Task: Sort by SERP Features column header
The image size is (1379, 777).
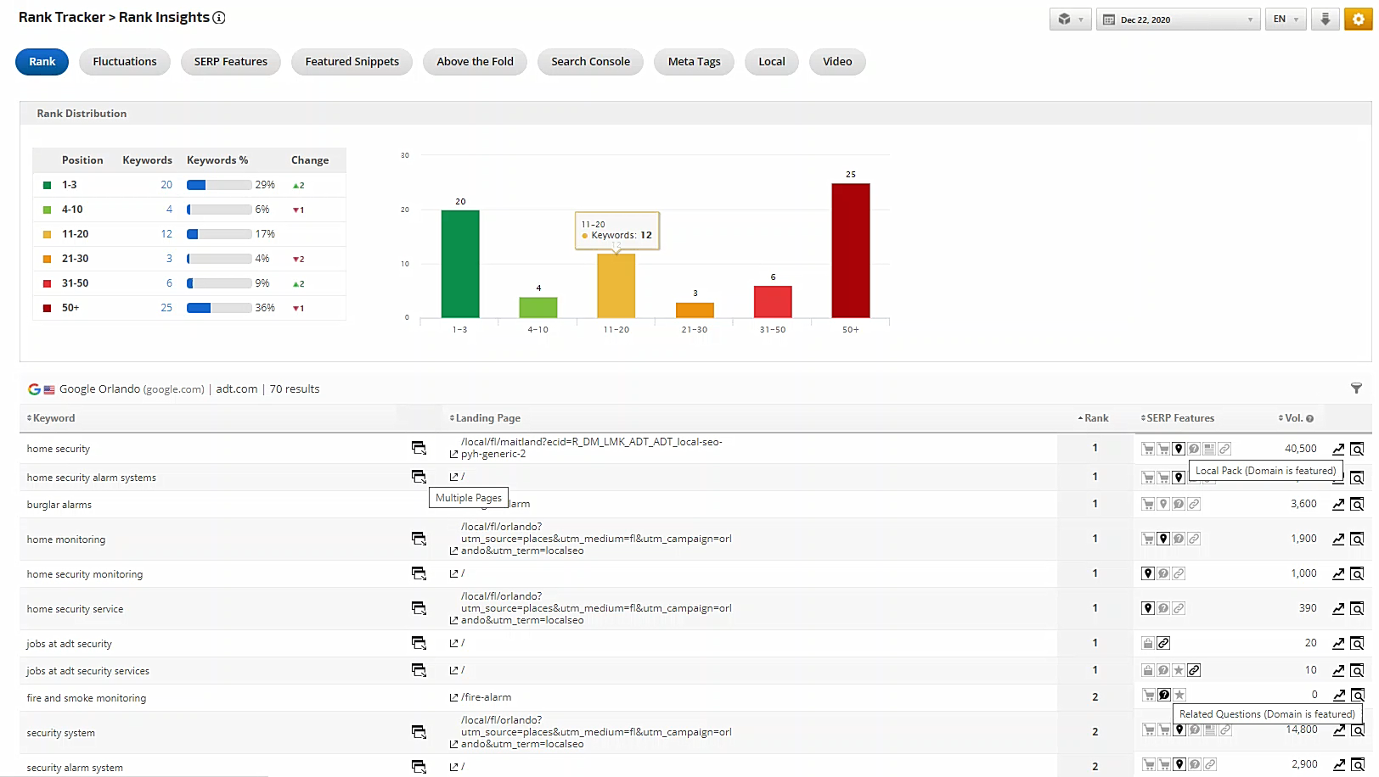Action: 1179,418
